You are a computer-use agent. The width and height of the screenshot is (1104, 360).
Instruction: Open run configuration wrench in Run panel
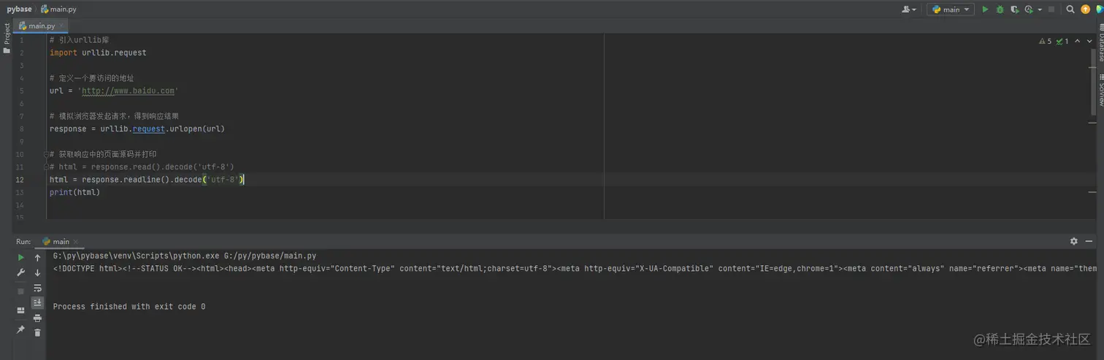[x=21, y=272]
